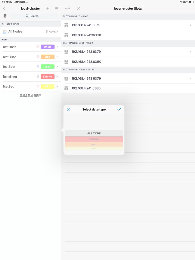Expand chevron for 192.168.4.243:6379
Image resolution: width=195 pixels, height=260 pixels.
(x=190, y=79)
